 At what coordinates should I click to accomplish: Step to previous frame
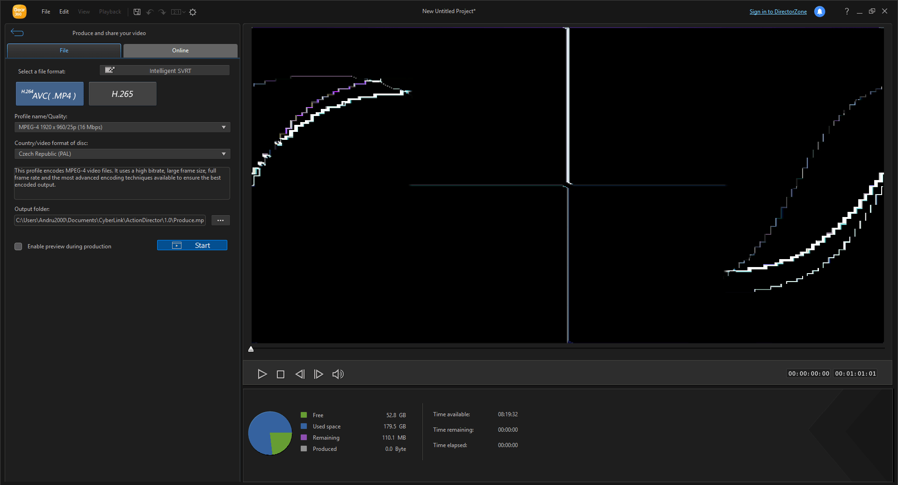[x=300, y=374]
